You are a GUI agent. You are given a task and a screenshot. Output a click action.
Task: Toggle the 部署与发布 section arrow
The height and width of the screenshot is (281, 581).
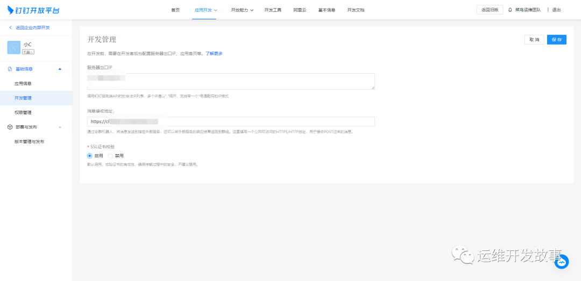60,127
